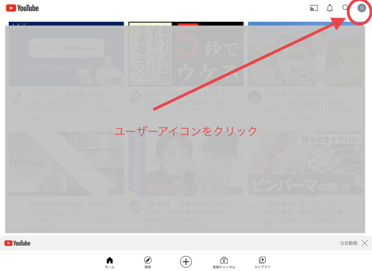
Task: Open options menu for the 「iPad pro / procreate」 video
Action: 122,204
